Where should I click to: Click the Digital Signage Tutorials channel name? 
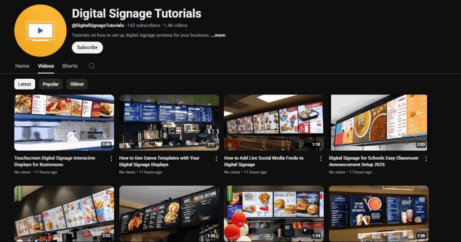point(137,13)
